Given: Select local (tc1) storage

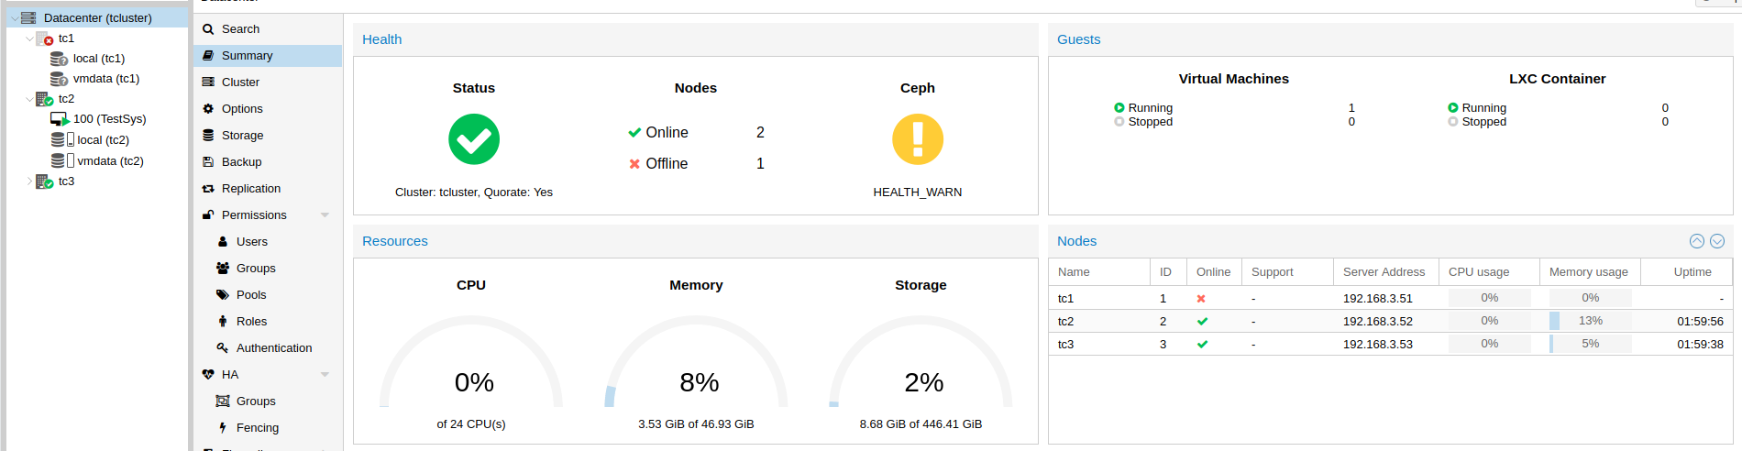Looking at the screenshot, I should click(x=99, y=59).
